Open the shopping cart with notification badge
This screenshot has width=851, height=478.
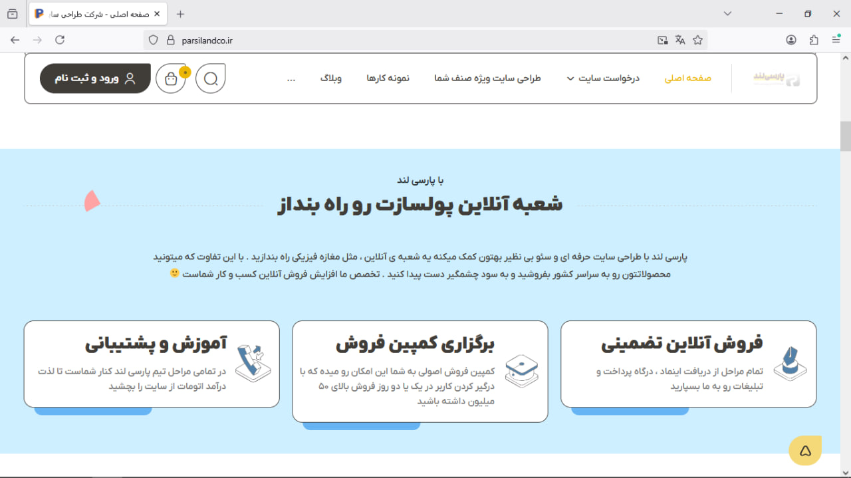coord(171,78)
